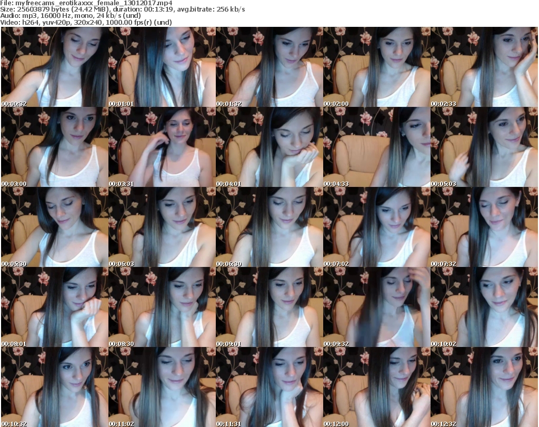Screen dimensions: 539x427
Task: Open the thumbnail labeled 00:06:30
Action: (x=269, y=227)
